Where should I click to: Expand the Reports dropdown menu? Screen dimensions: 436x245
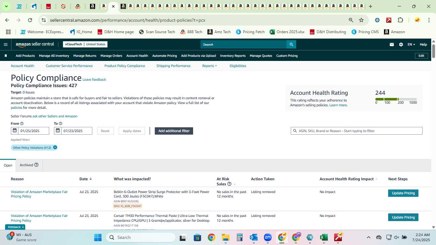coord(209,66)
